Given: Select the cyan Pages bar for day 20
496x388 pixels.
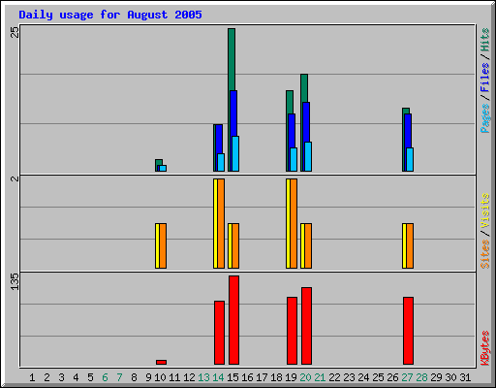Looking at the screenshot, I should click(308, 156).
